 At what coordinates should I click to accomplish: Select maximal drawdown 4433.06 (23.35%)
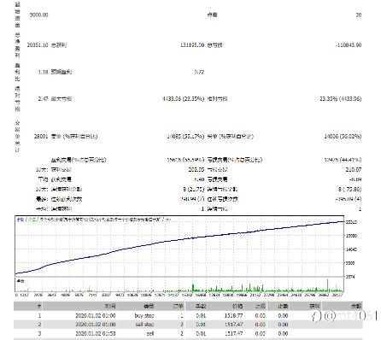pos(183,99)
